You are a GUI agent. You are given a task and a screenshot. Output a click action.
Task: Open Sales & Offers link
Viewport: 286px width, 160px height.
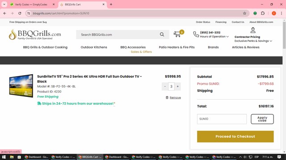tap(141, 52)
